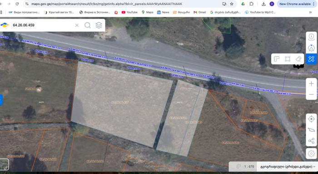The image size is (318, 174).
Task: Open the YouTube bookmark
Action: [x=129, y=12]
